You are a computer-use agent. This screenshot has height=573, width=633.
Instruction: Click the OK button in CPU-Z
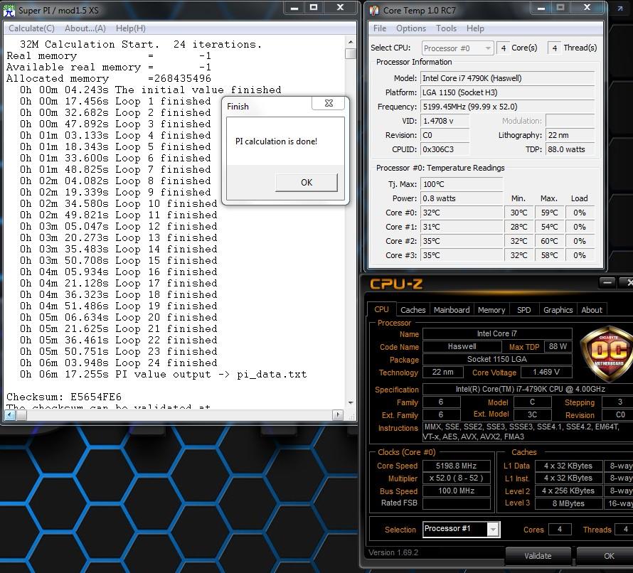(x=609, y=556)
